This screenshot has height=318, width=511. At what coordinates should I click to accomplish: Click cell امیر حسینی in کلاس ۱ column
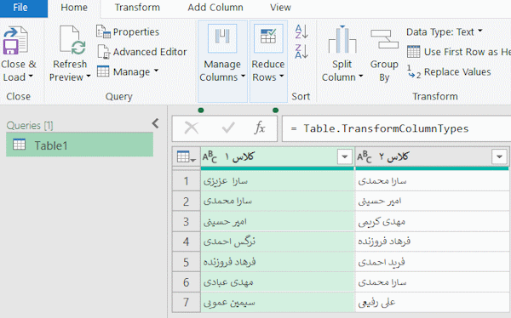tap(278, 222)
